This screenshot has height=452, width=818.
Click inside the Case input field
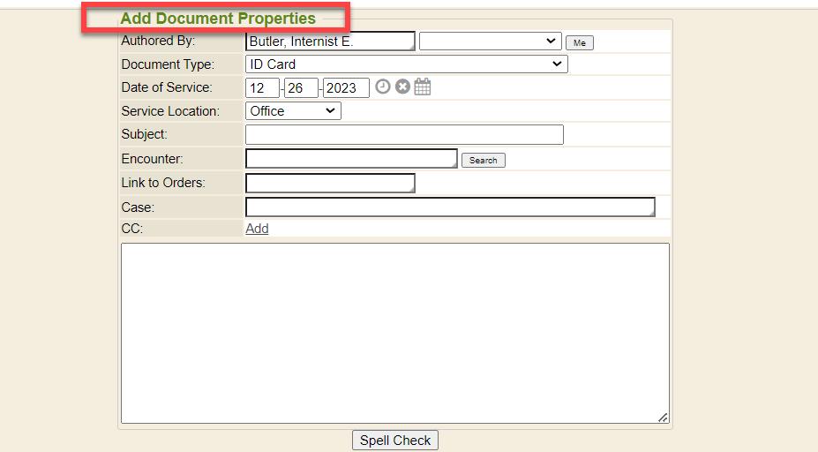pos(449,207)
